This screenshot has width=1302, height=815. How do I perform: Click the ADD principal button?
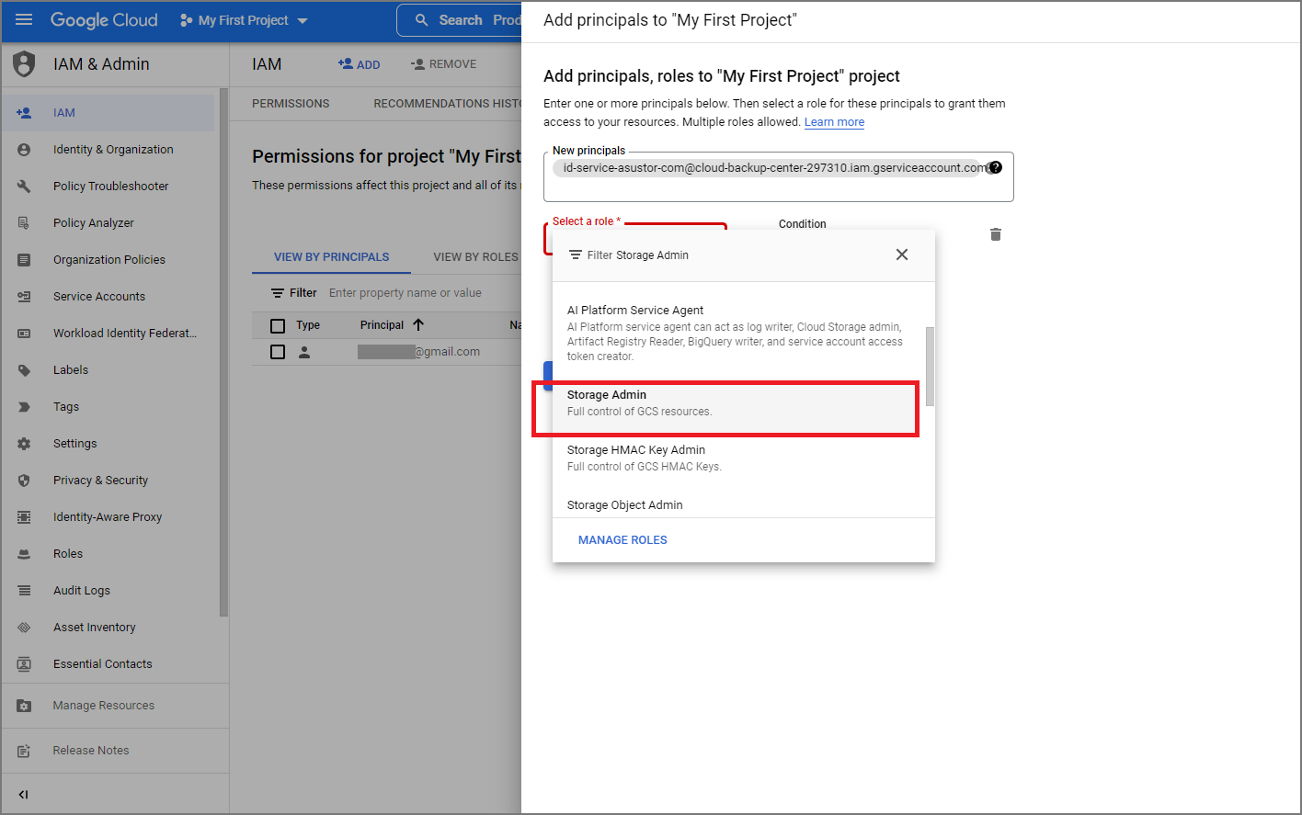coord(360,64)
